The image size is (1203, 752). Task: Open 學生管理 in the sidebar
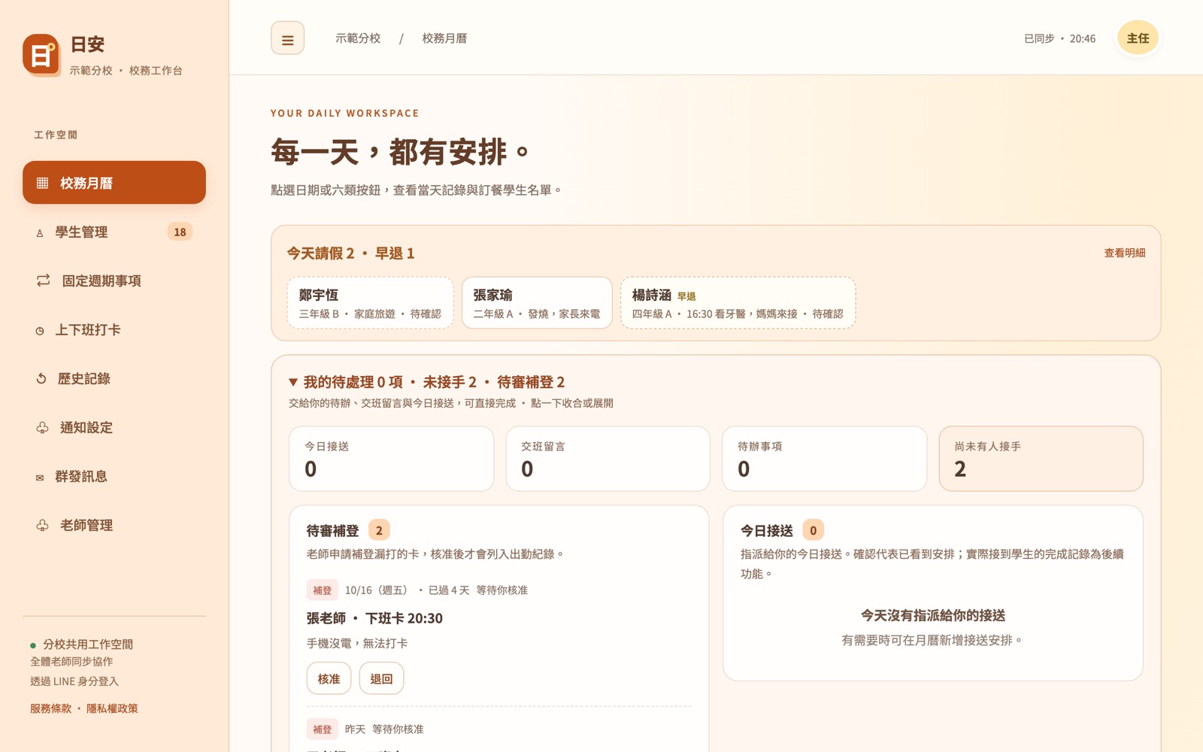114,232
